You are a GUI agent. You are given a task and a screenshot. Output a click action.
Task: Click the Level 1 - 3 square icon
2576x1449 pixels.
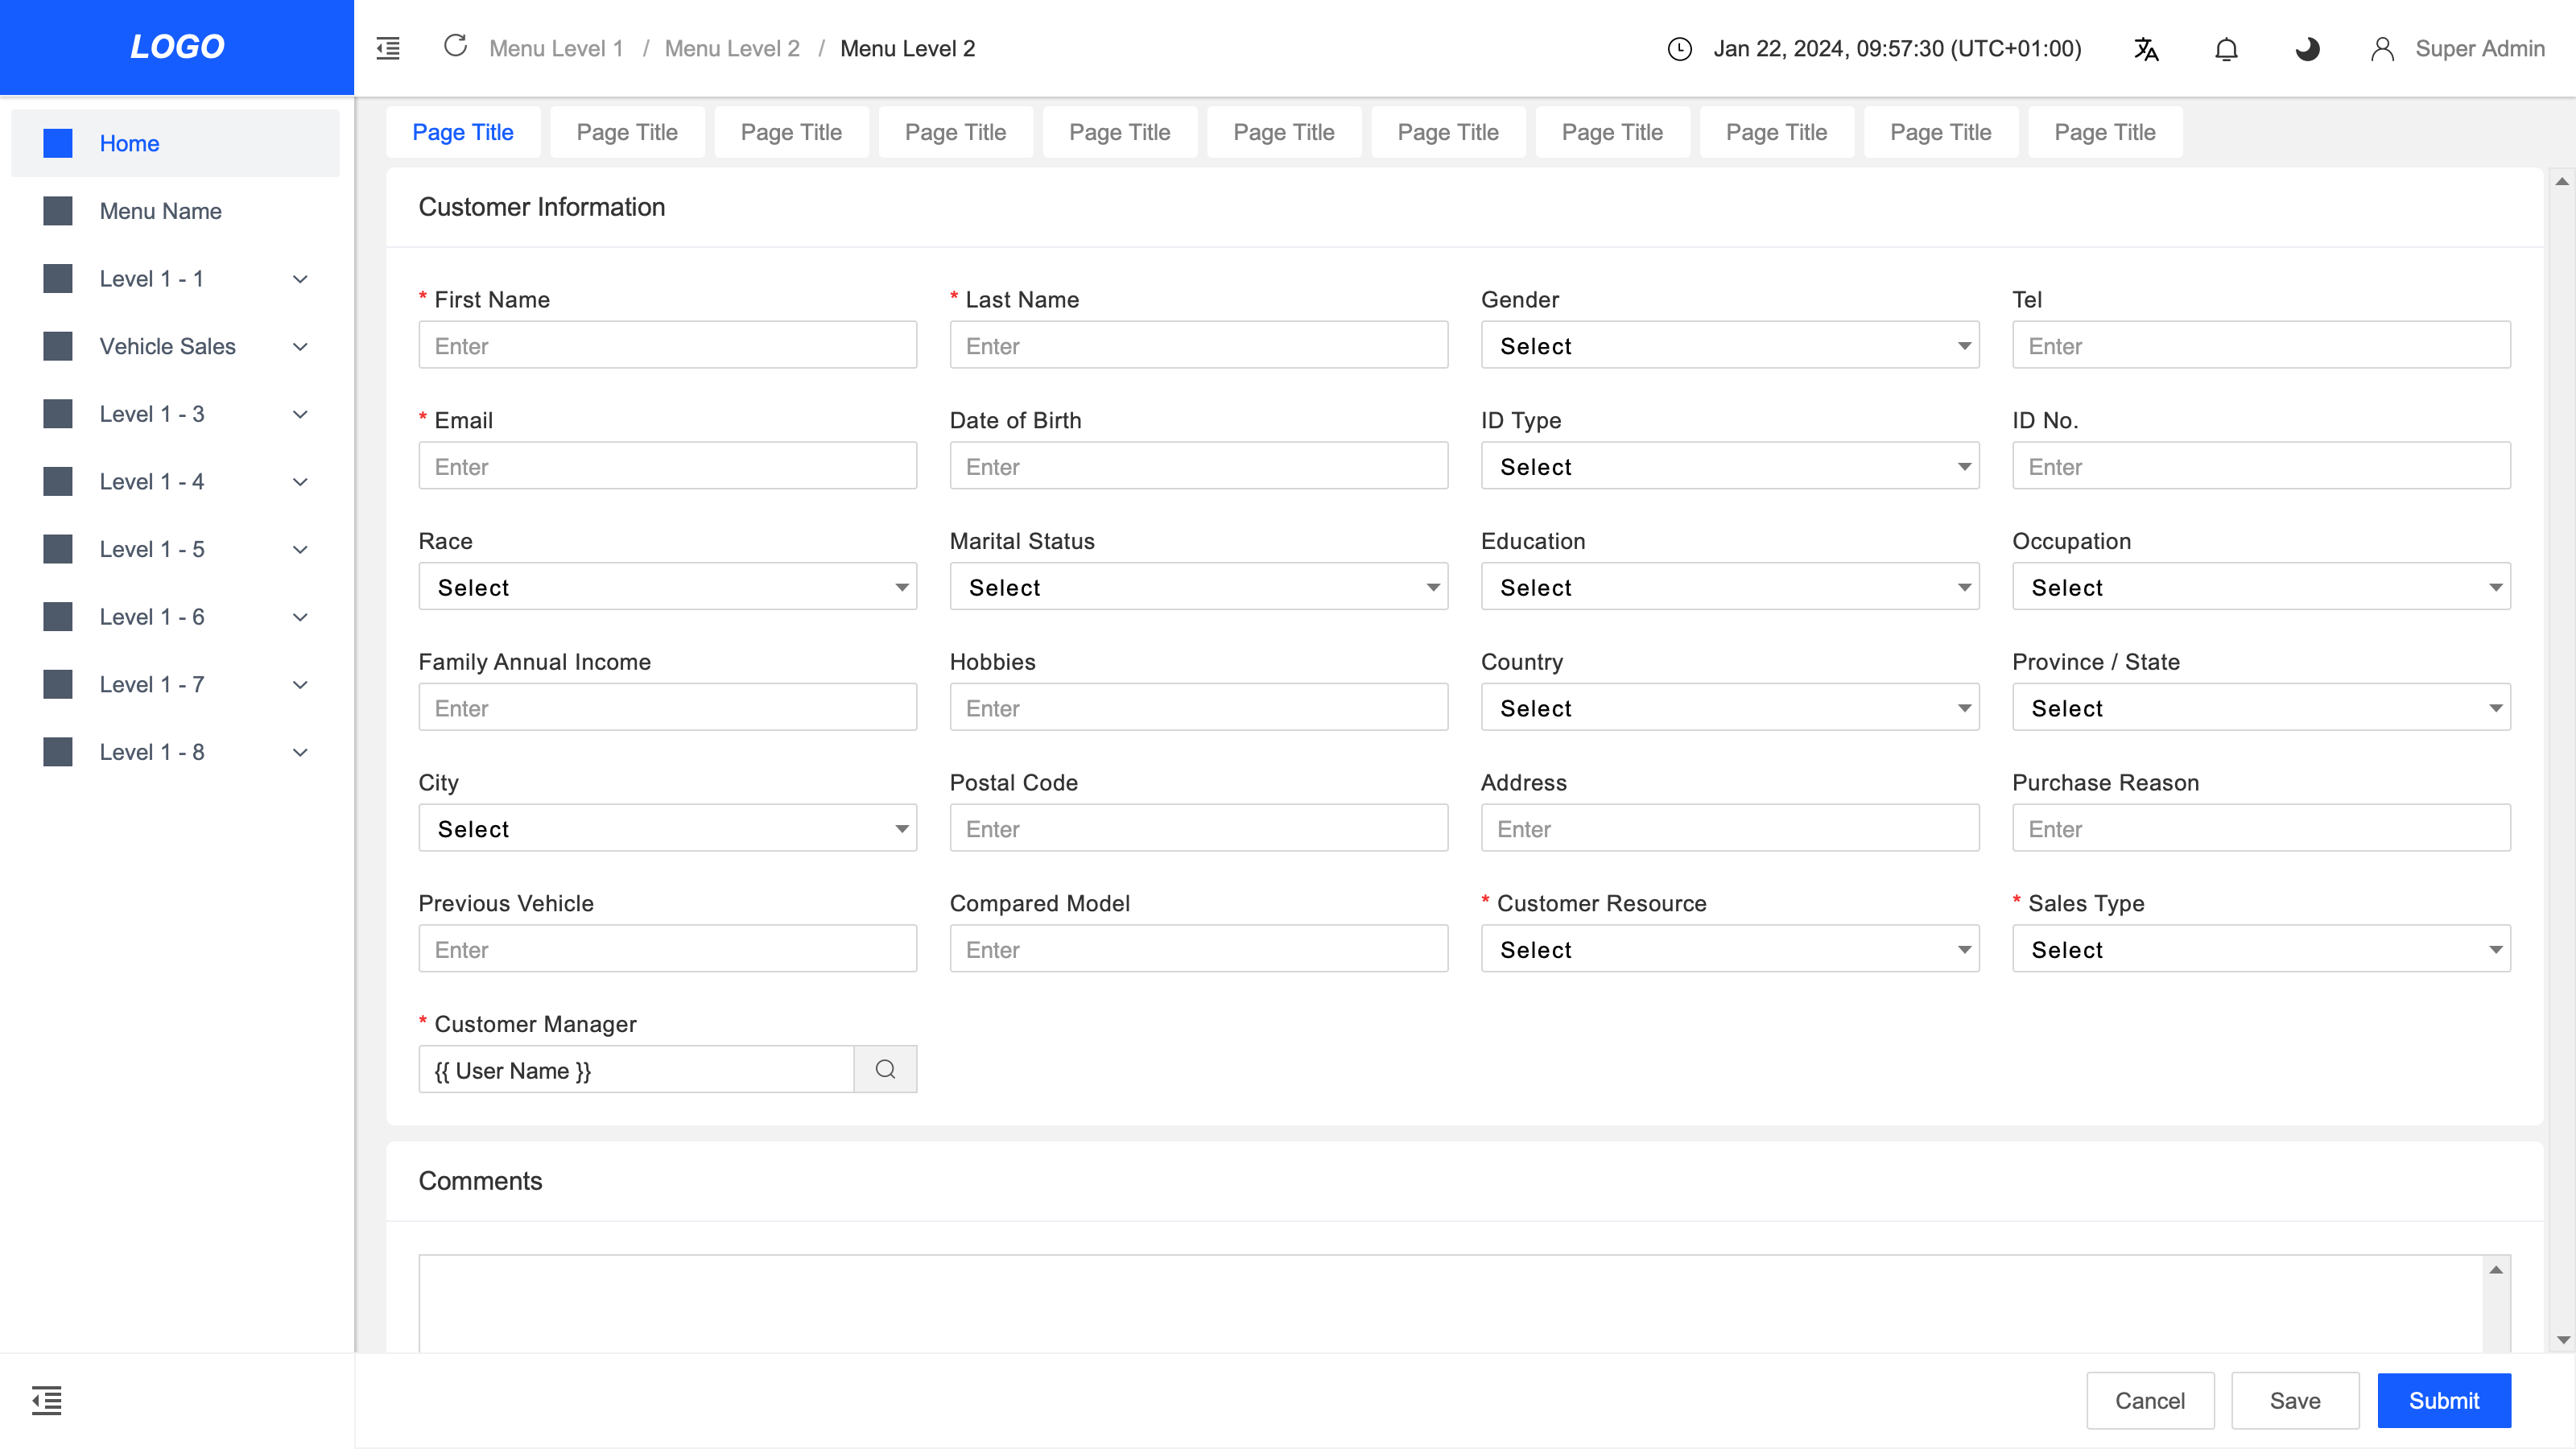tap(58, 414)
